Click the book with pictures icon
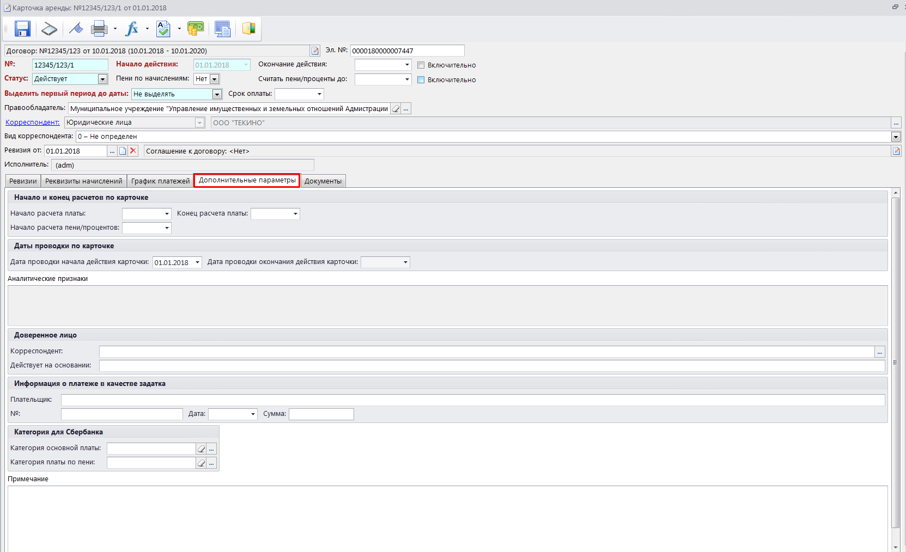Viewport: 906px width, 552px height. click(249, 28)
